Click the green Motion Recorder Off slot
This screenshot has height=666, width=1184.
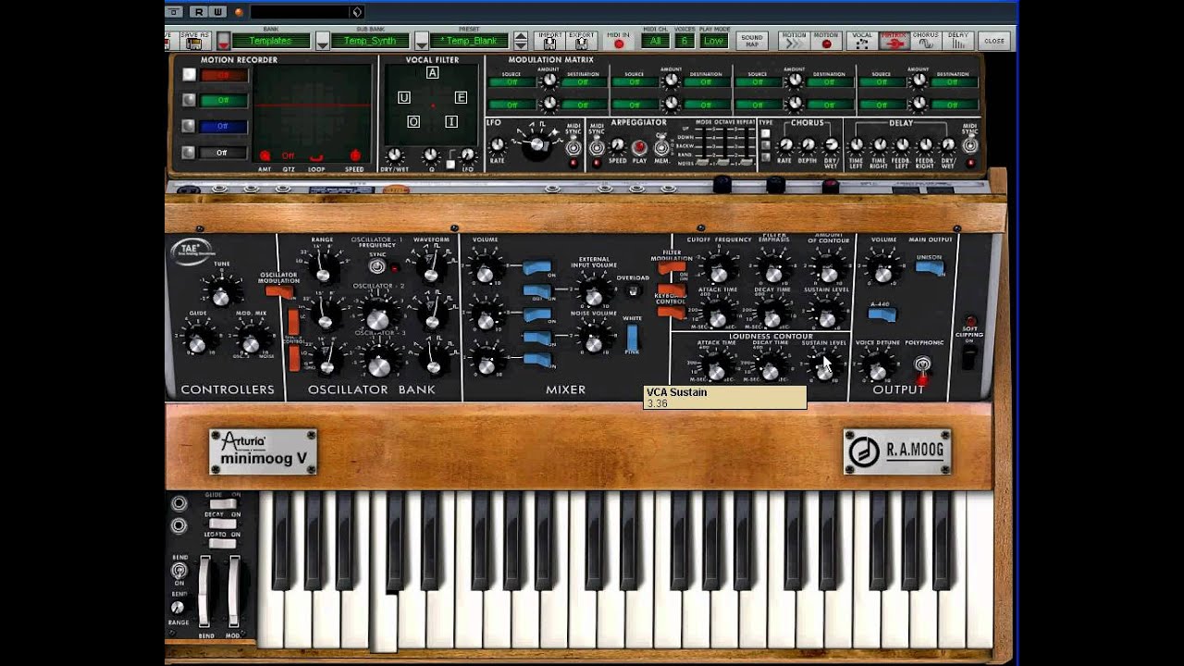tap(223, 101)
